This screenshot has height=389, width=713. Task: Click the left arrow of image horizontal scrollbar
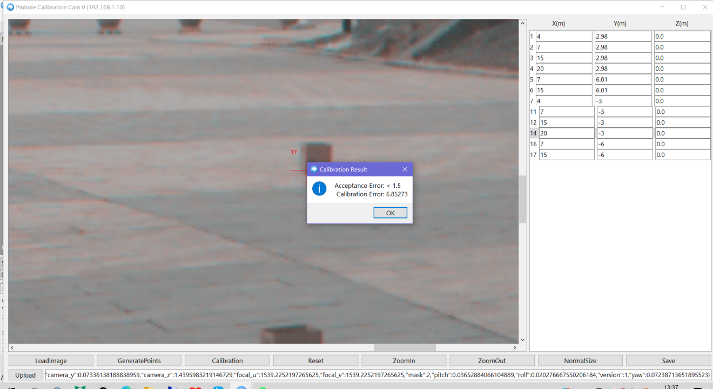point(12,348)
